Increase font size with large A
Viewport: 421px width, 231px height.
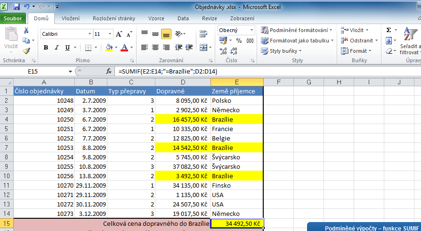119,34
